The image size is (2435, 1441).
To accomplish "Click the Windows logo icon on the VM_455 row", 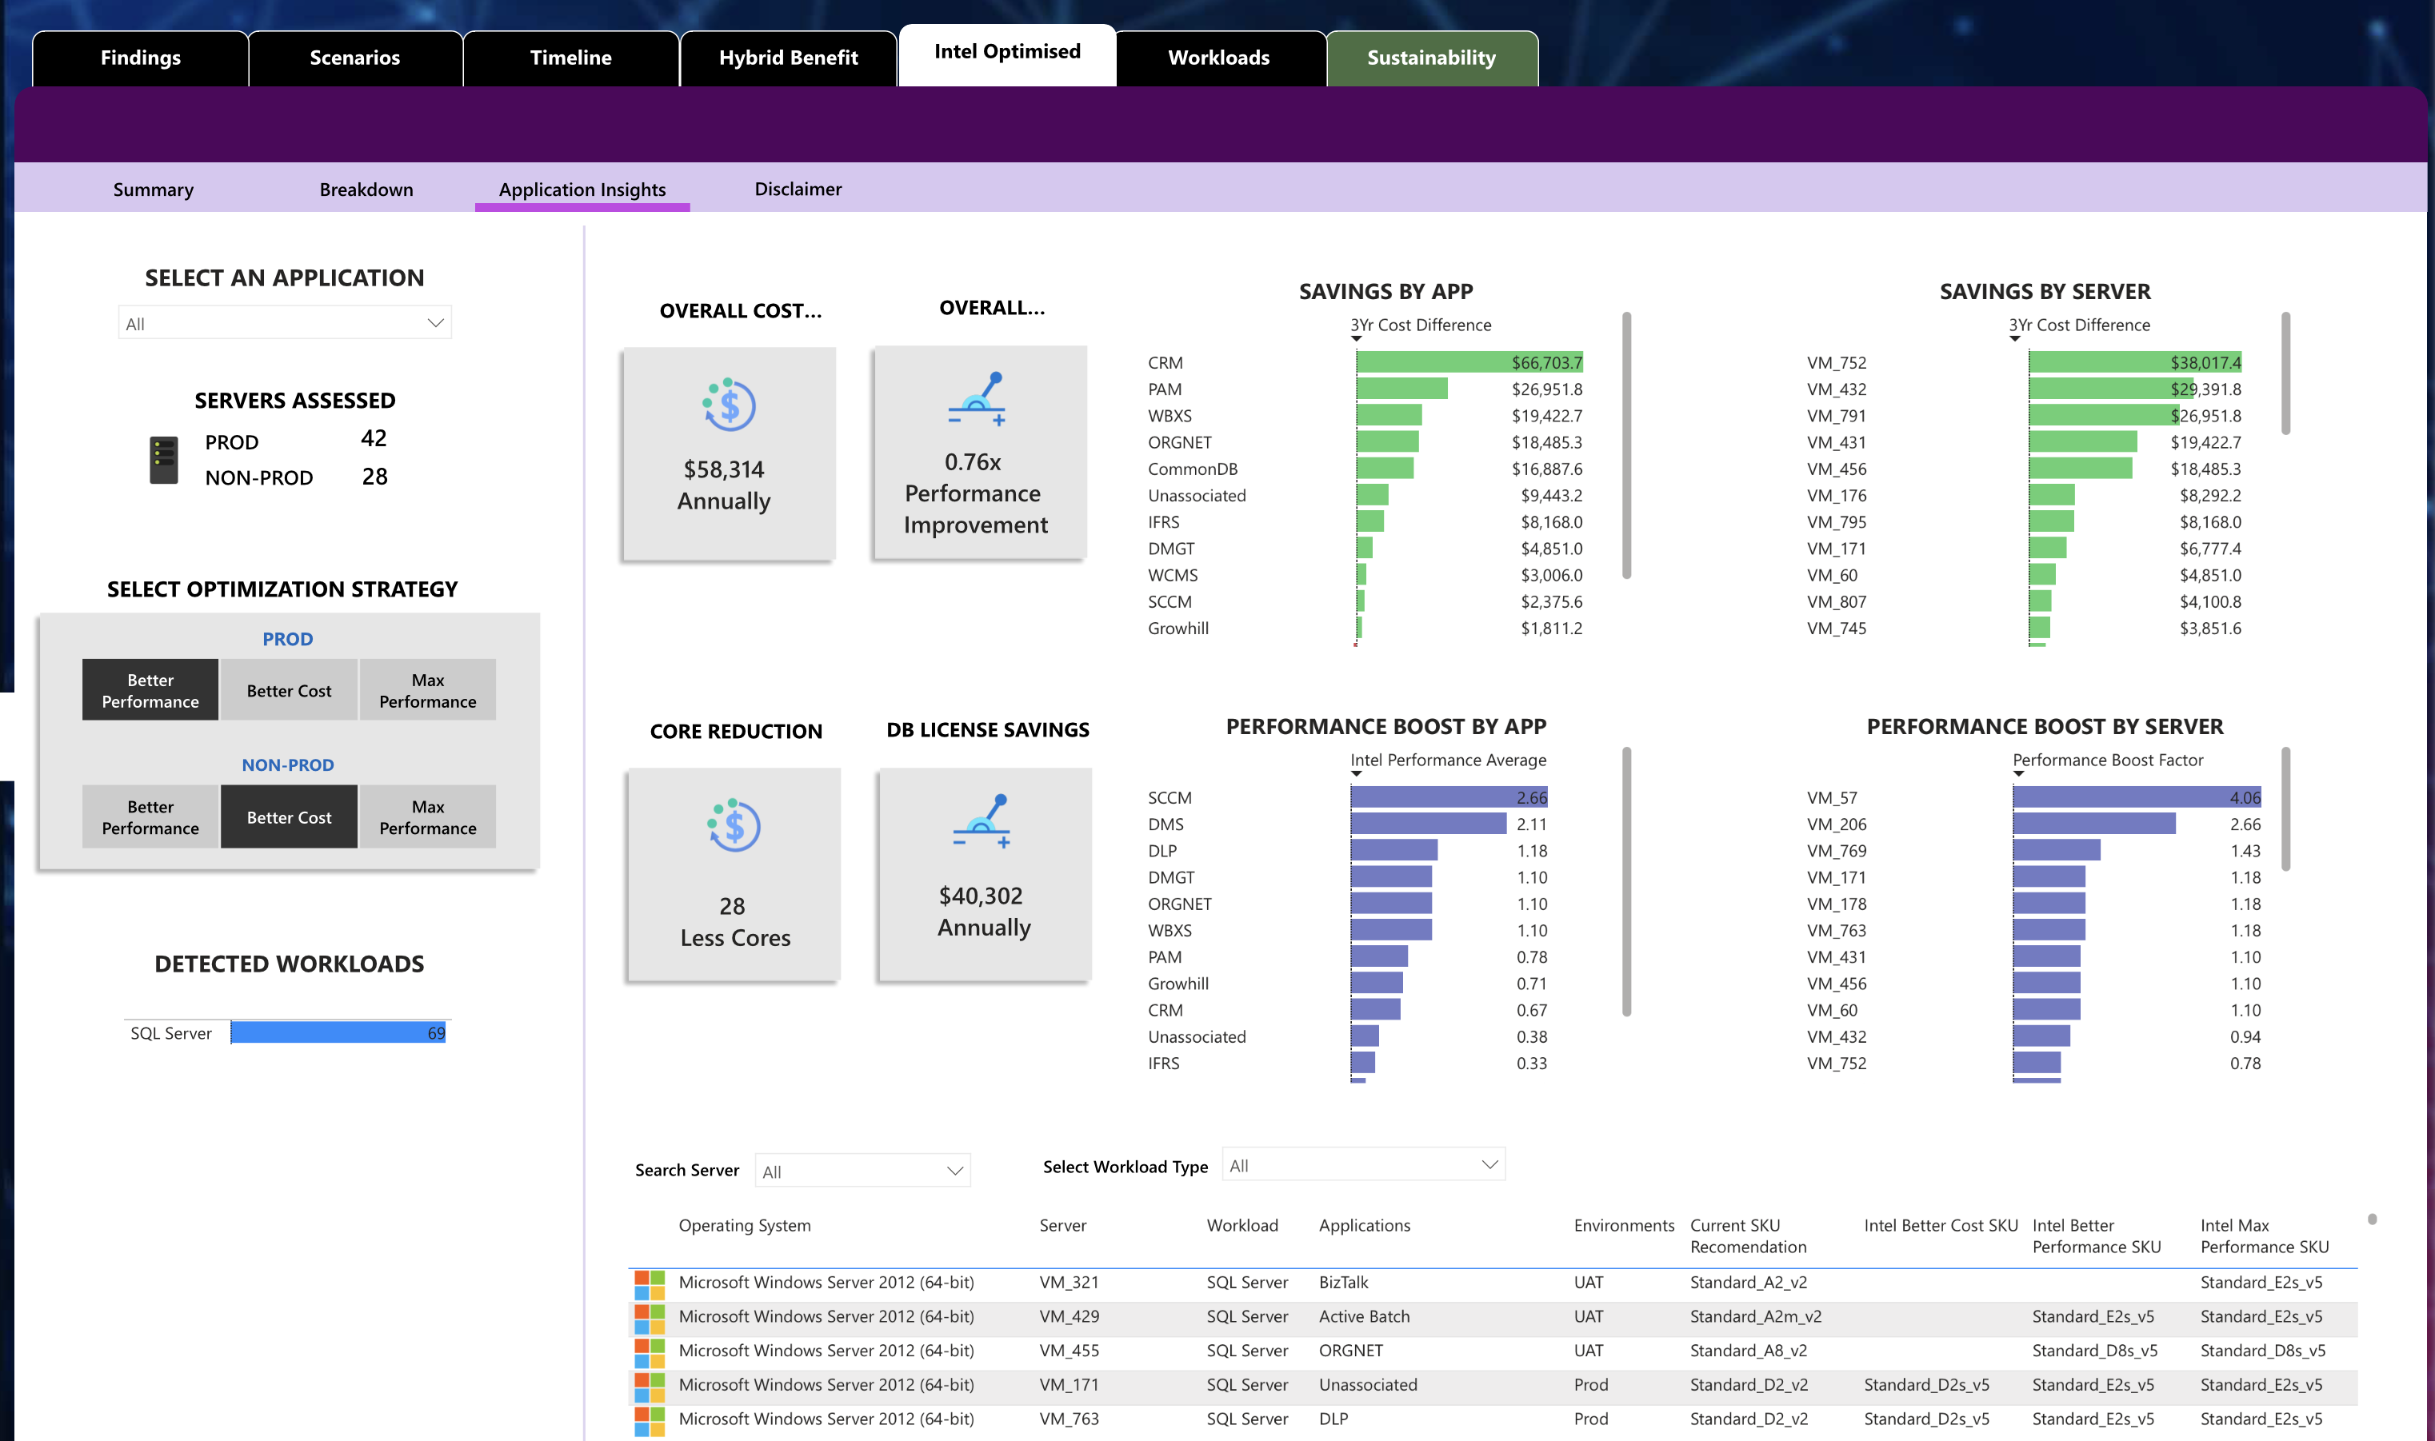I will (649, 1353).
